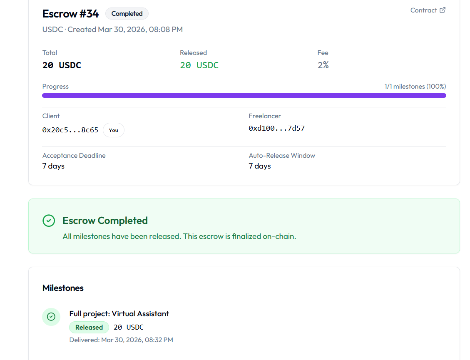
Task: Click the client address 0x20c5...8c65
Action: coord(70,129)
